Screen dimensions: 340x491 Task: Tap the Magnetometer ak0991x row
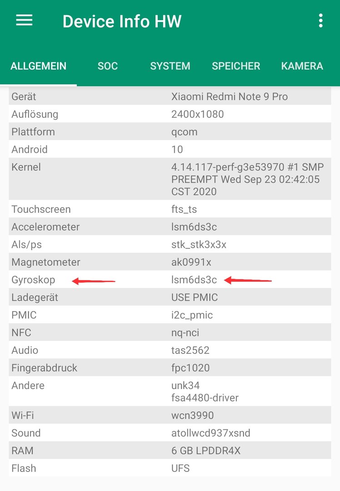coord(170,262)
